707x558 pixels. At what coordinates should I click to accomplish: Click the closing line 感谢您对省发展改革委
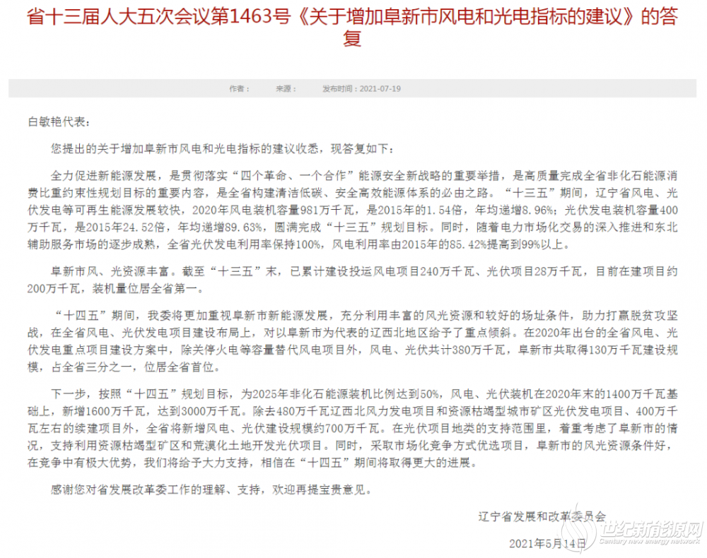coord(212,489)
